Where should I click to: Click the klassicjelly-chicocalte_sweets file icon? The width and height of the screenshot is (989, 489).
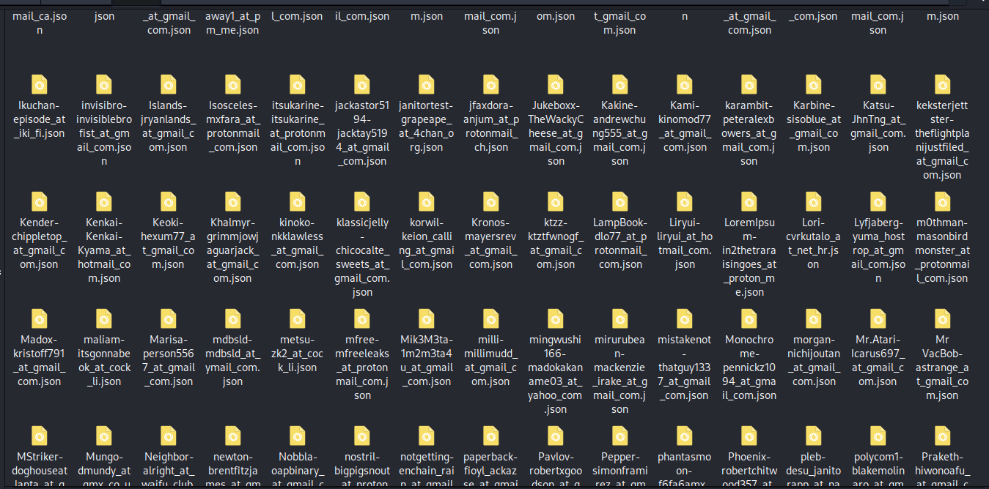pyautogui.click(x=362, y=202)
